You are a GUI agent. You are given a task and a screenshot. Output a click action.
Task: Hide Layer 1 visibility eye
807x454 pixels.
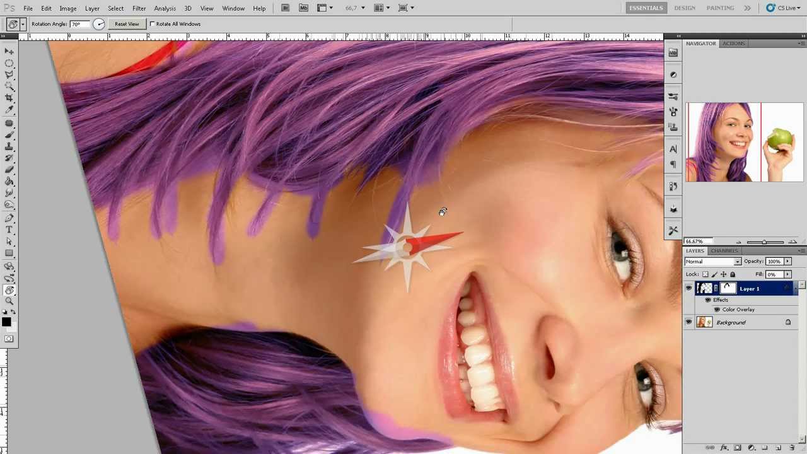pos(688,288)
